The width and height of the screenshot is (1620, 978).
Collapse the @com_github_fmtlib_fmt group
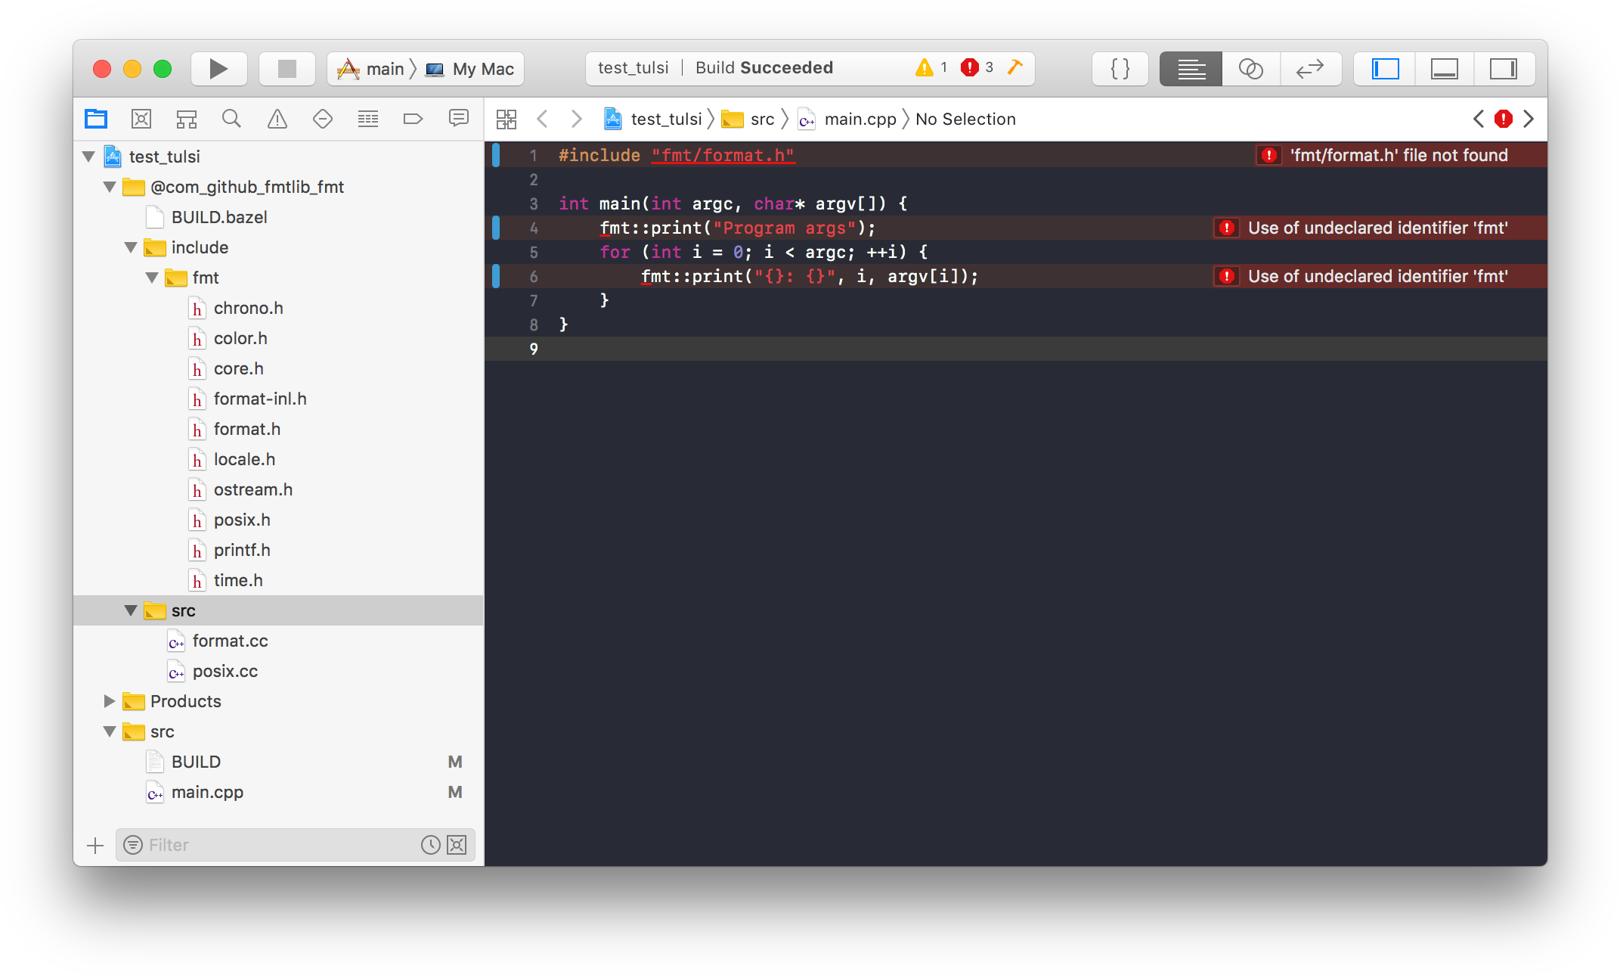tap(110, 187)
